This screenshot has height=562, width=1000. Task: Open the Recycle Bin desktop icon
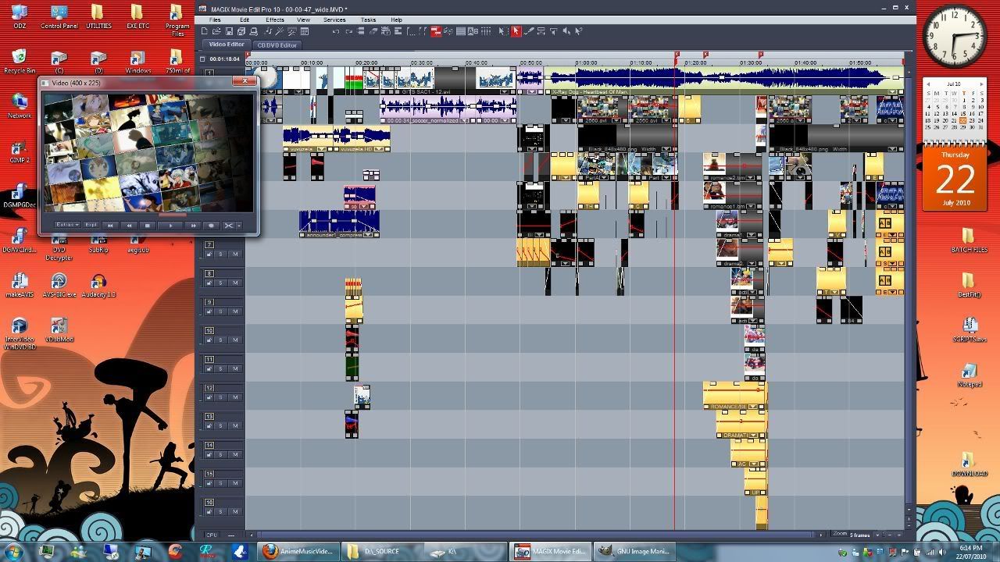click(19, 60)
